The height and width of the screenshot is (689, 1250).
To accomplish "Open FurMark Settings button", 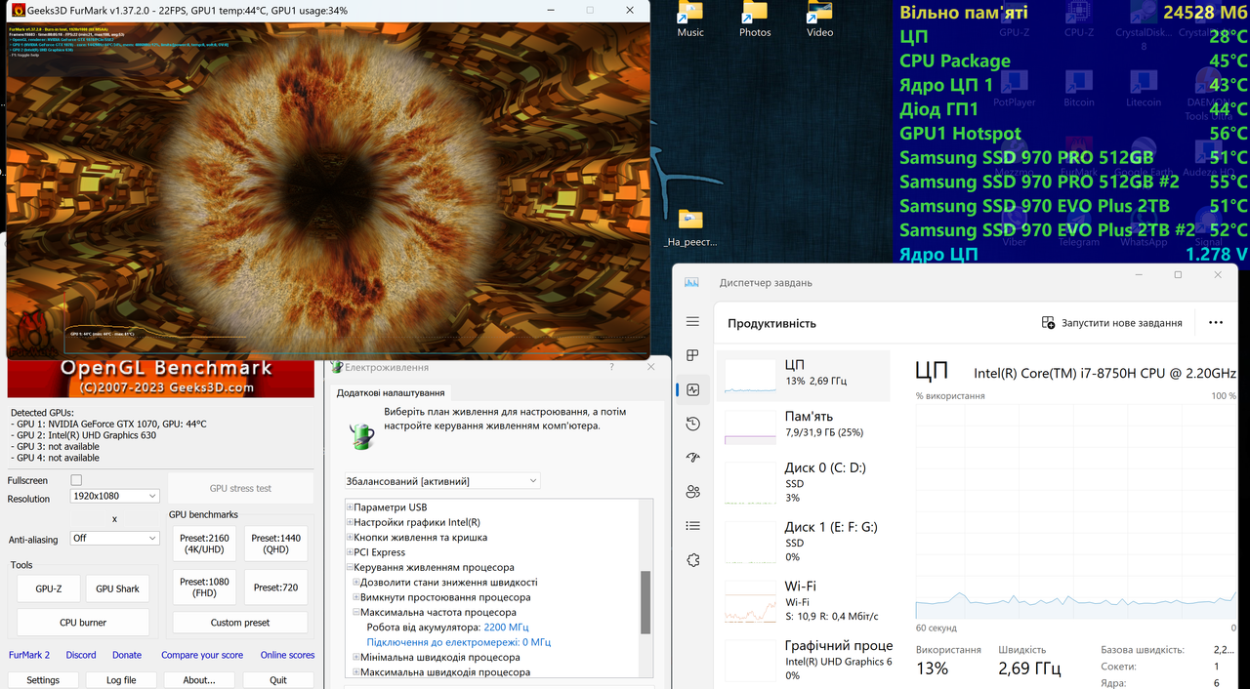I will [x=43, y=680].
